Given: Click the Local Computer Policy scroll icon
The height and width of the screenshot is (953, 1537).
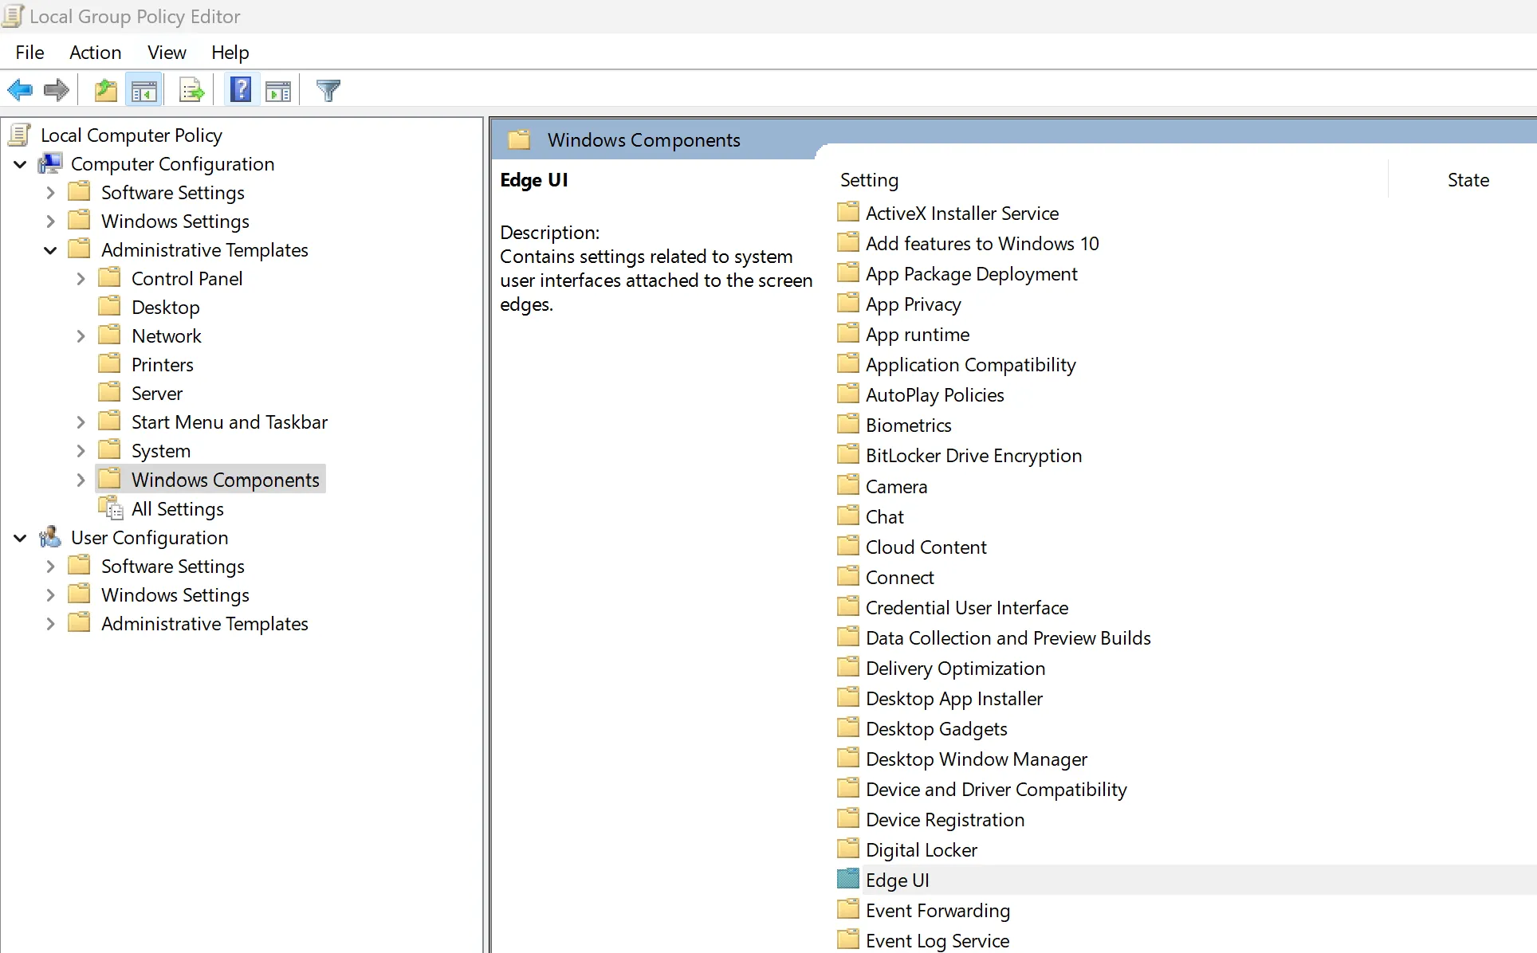Looking at the screenshot, I should 20,135.
